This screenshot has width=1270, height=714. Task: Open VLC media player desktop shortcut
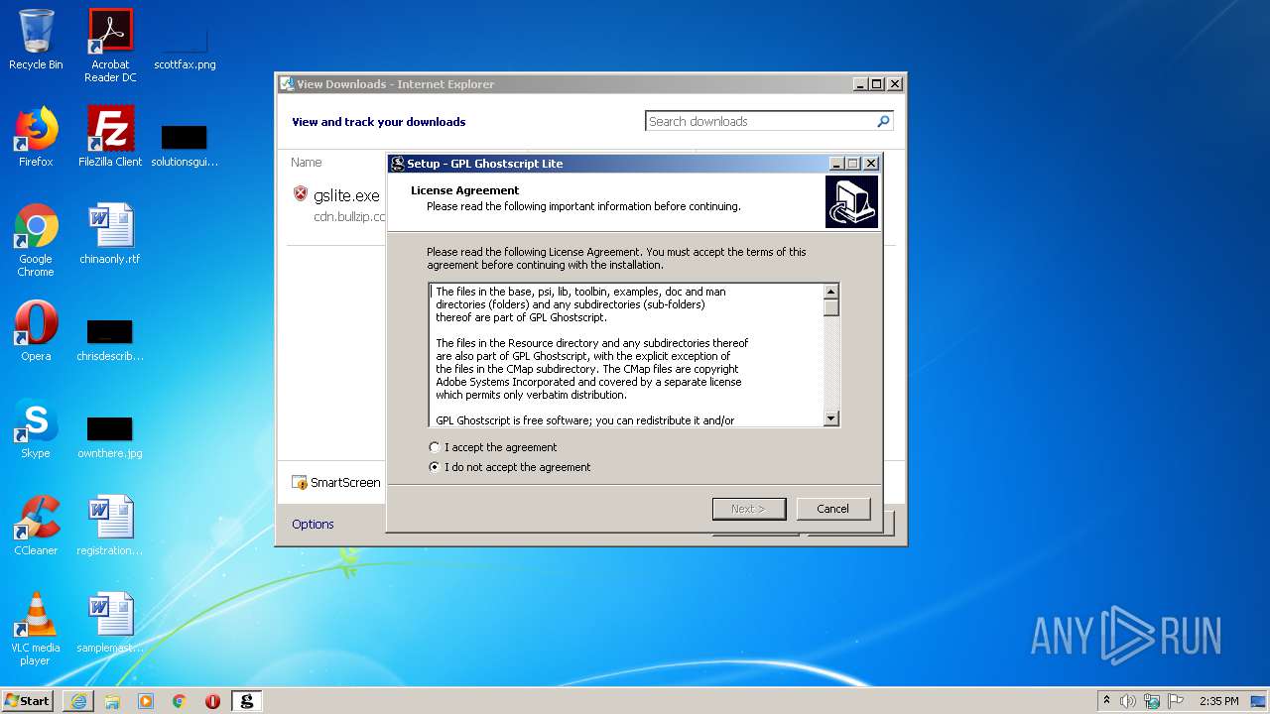(x=36, y=629)
